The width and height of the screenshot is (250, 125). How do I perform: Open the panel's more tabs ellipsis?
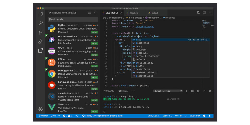[133, 91]
